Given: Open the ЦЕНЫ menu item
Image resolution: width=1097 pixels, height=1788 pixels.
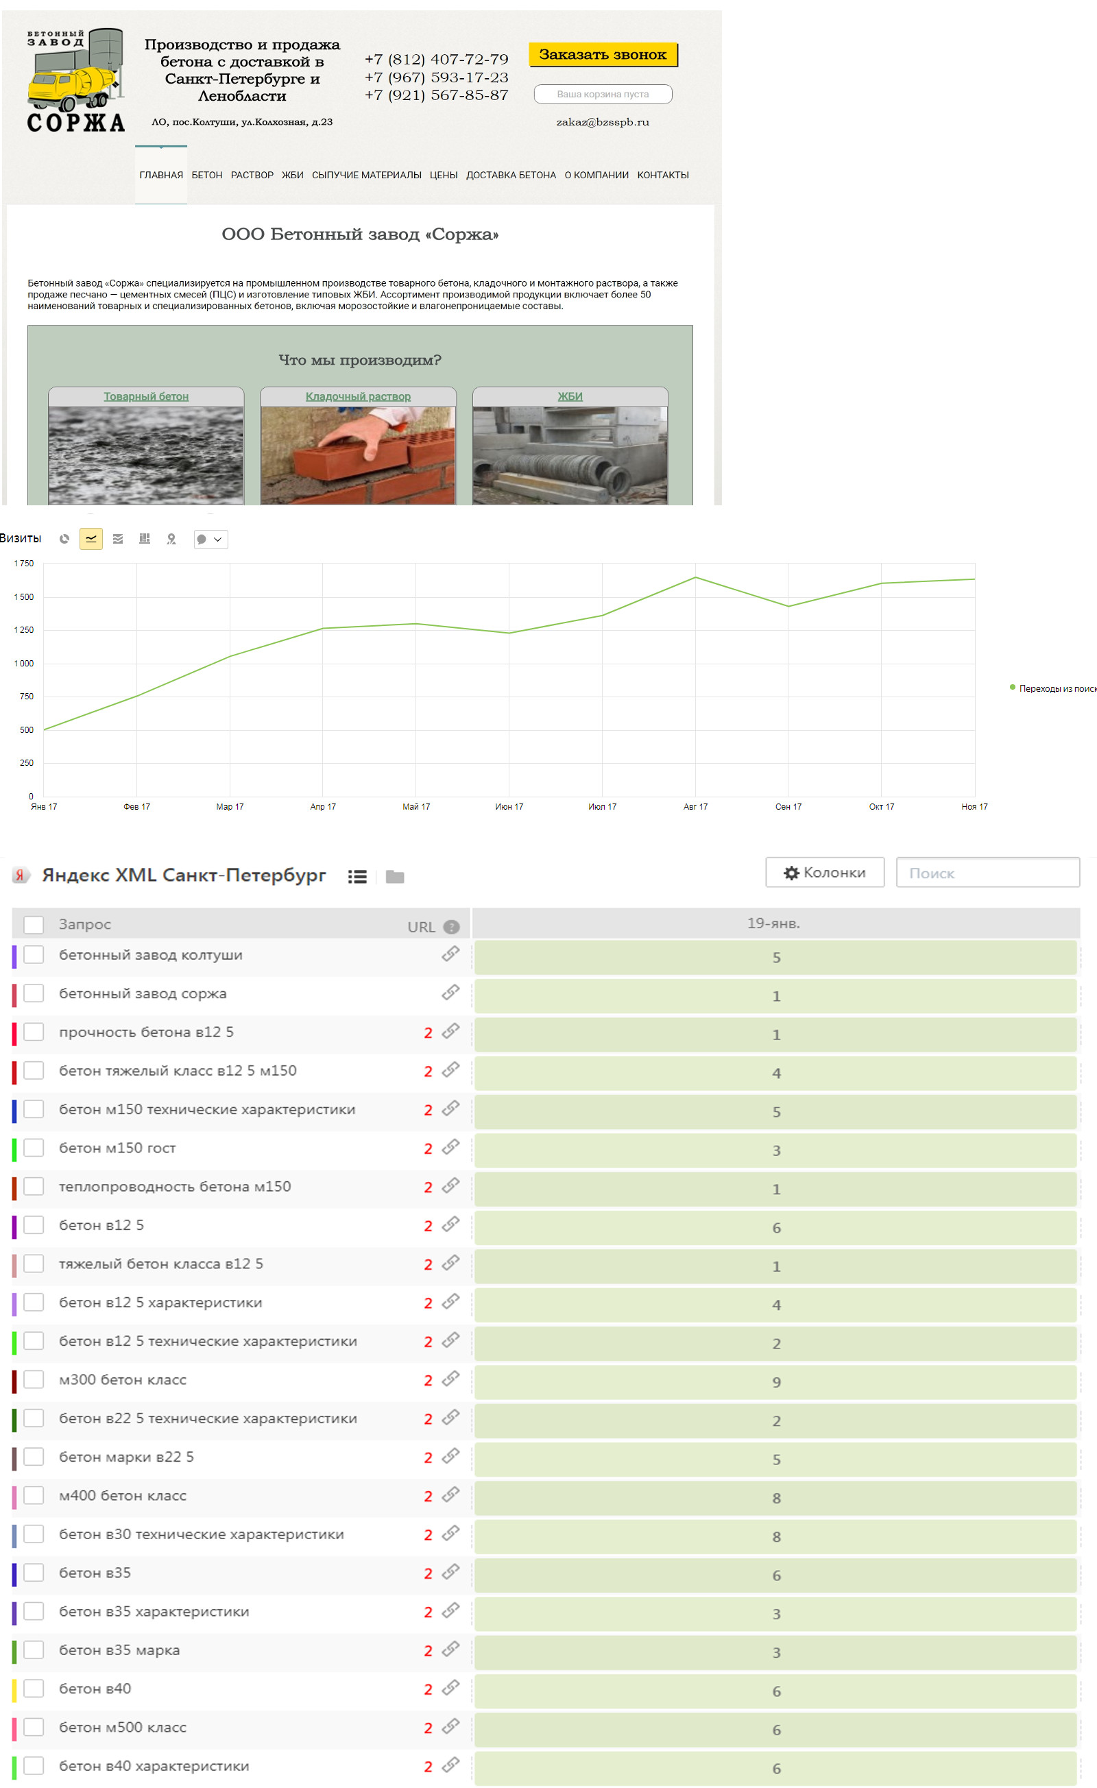Looking at the screenshot, I should [x=444, y=175].
